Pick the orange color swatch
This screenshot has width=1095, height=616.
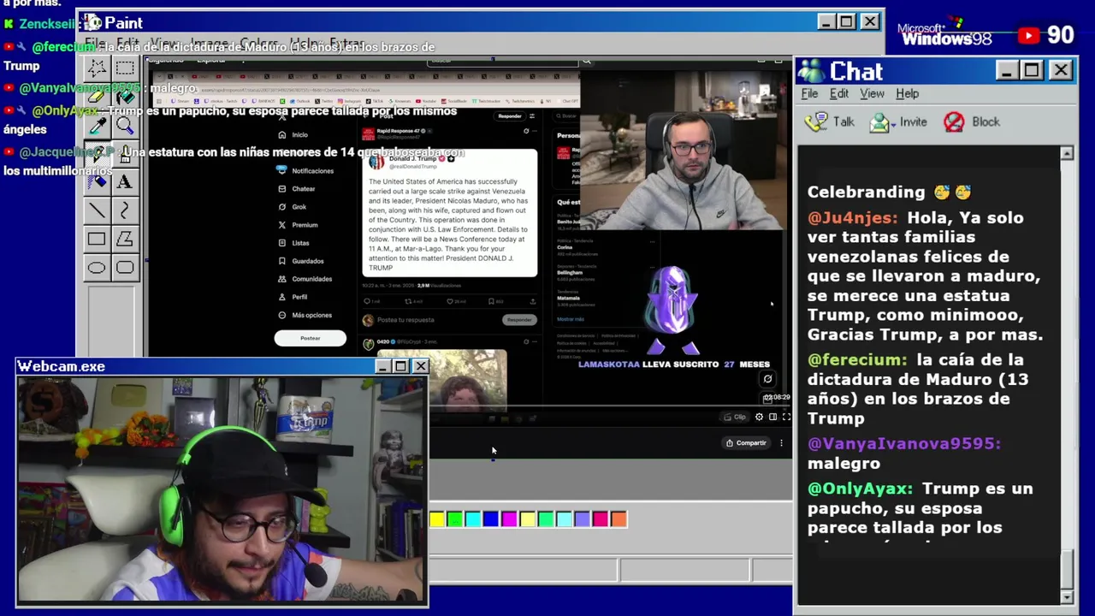coord(619,518)
